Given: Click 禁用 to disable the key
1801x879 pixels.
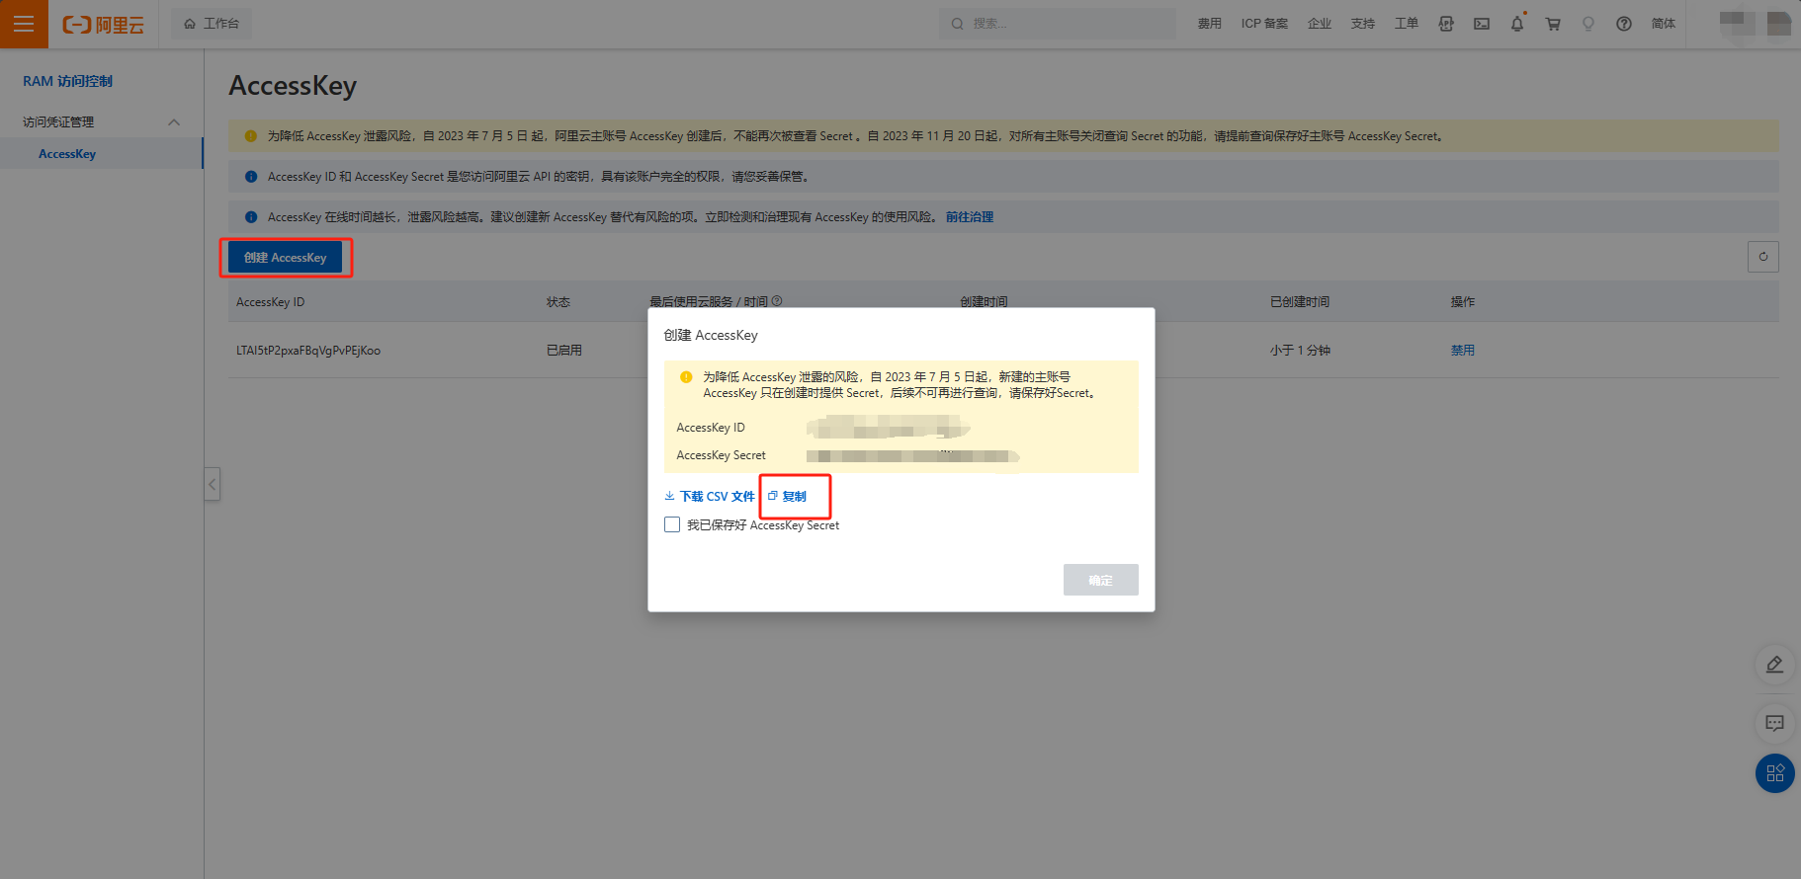Looking at the screenshot, I should coord(1463,351).
